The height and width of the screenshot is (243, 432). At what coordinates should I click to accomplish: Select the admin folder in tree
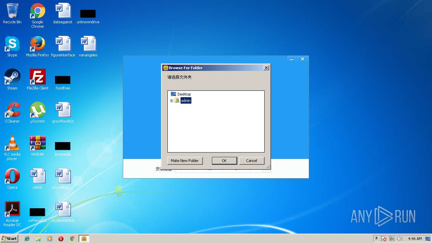pyautogui.click(x=186, y=101)
